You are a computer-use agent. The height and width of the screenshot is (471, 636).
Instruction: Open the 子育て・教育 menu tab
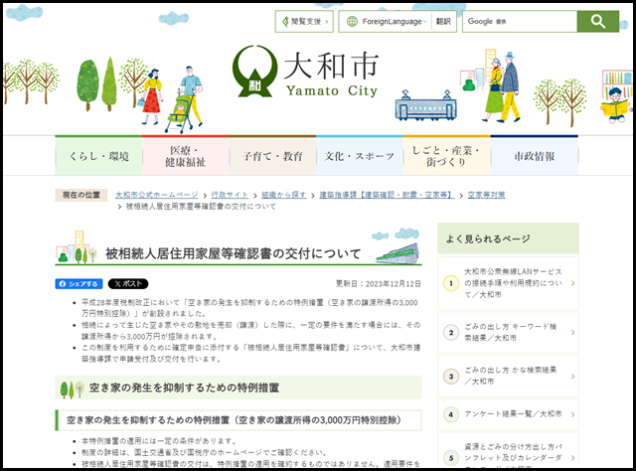coord(272,156)
